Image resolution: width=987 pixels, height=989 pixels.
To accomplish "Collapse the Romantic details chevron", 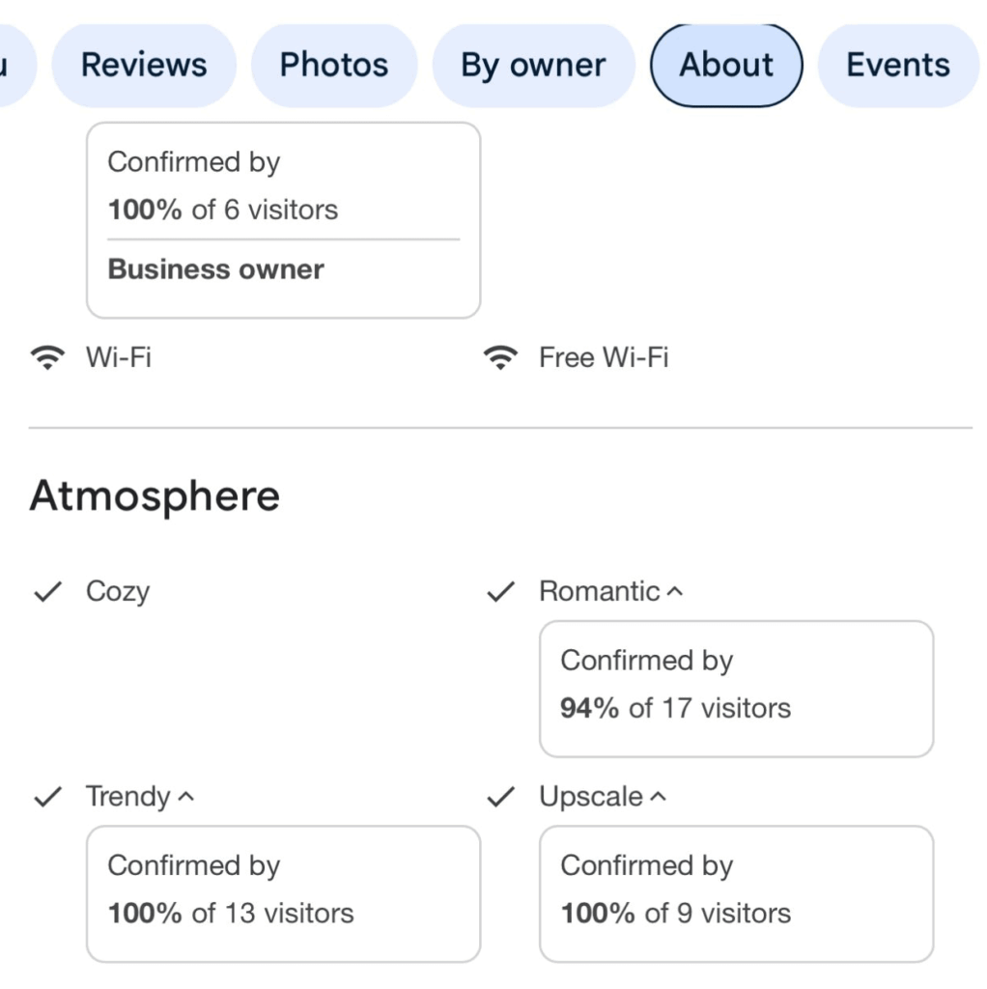I will pos(675,592).
